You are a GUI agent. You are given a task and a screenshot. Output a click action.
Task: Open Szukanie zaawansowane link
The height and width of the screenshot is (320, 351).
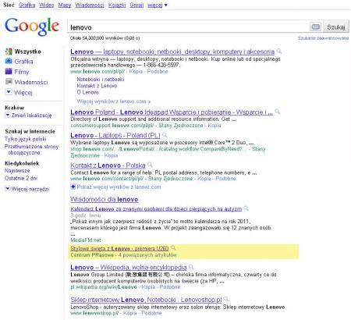click(x=323, y=38)
